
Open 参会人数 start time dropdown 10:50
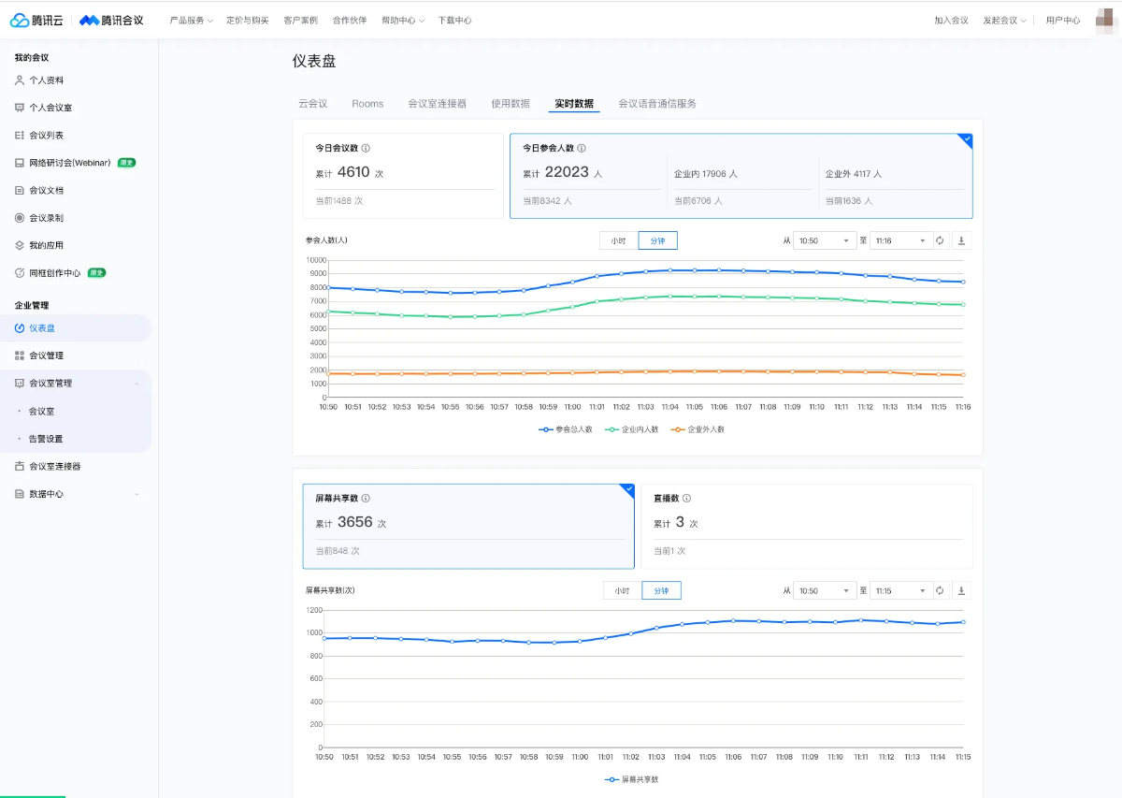825,240
